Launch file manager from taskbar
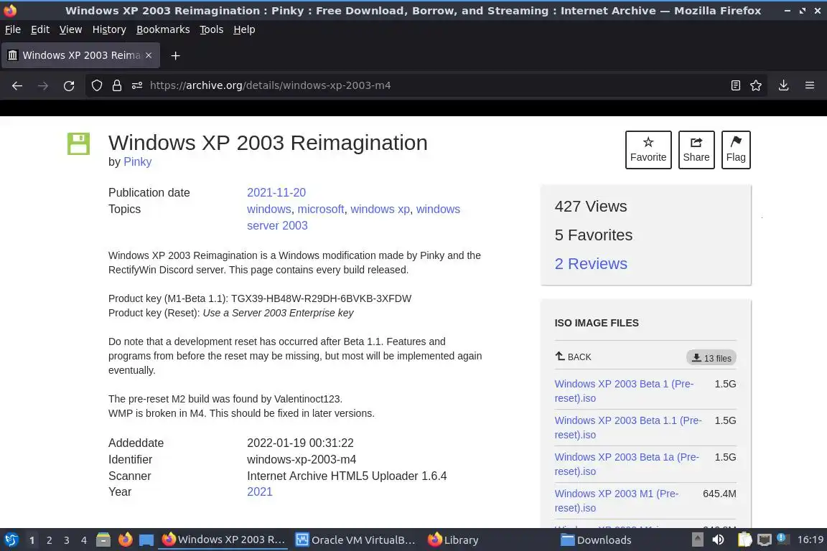827x551 pixels. pyautogui.click(x=103, y=540)
